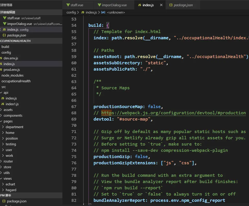Click the JSON braces icon on package.json tab
The height and width of the screenshot is (206, 249).
(x=171, y=5)
